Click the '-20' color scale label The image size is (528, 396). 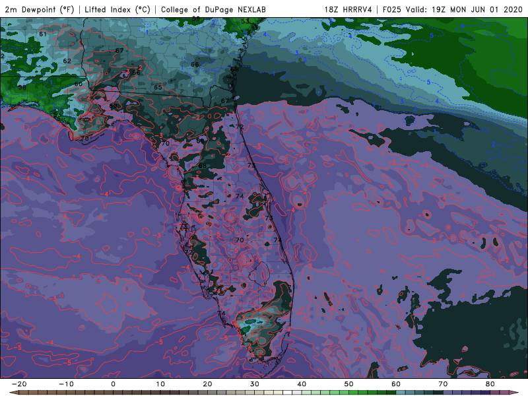point(19,384)
